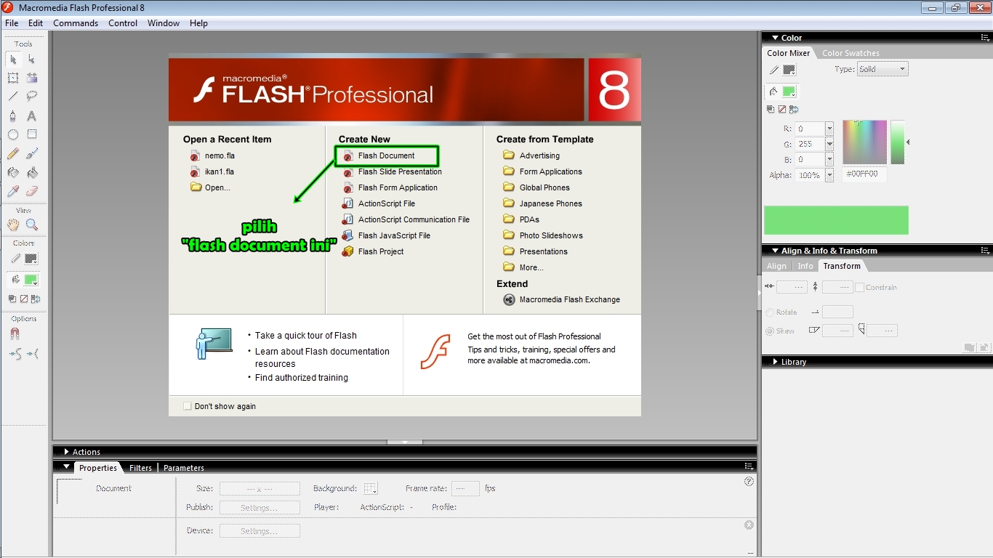Click the Smooth option icon
This screenshot has height=558, width=993.
[x=15, y=354]
